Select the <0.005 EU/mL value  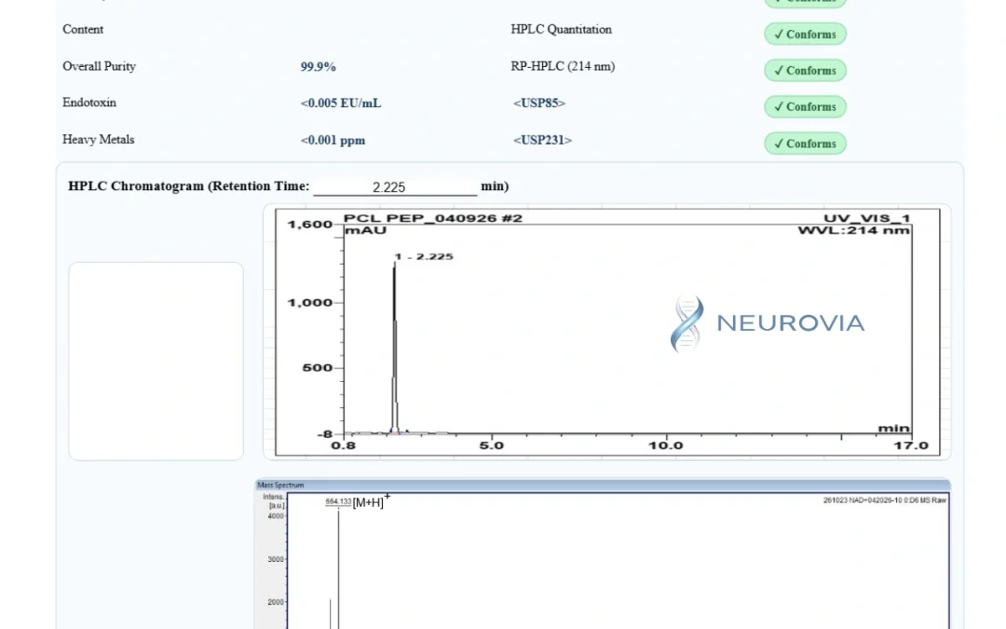(x=341, y=103)
